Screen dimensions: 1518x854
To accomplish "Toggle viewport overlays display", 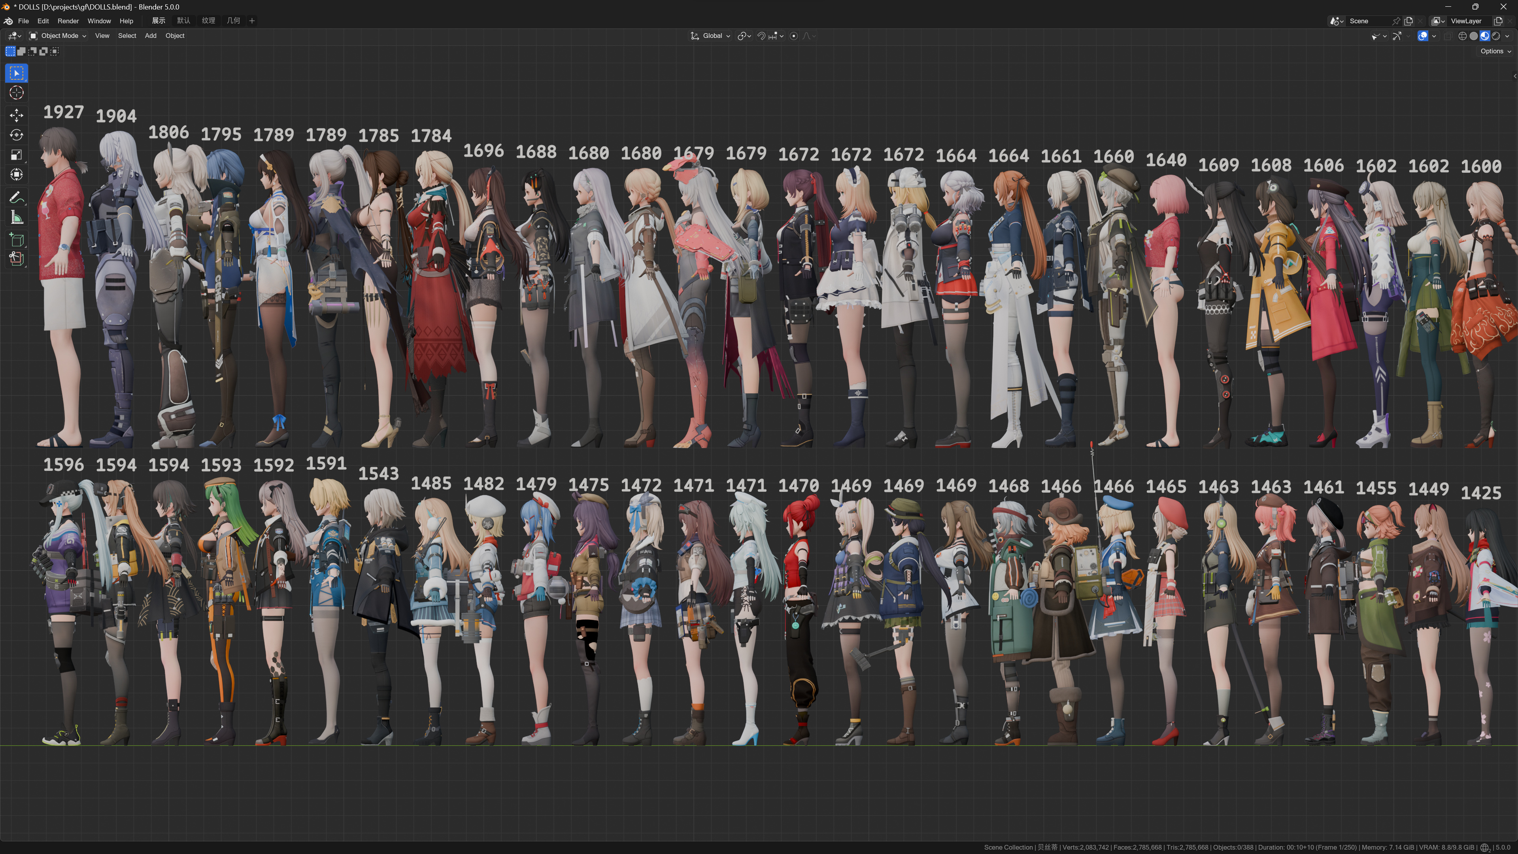I will click(1423, 36).
